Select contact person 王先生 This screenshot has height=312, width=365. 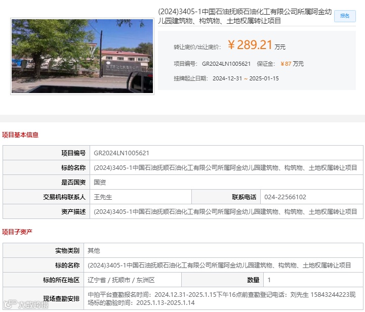[x=103, y=197]
